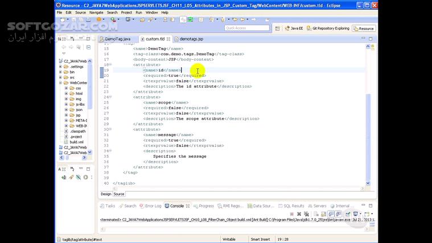Click the Remove All Terminated Launches icon
This screenshot has width=432, height=243.
click(306, 214)
